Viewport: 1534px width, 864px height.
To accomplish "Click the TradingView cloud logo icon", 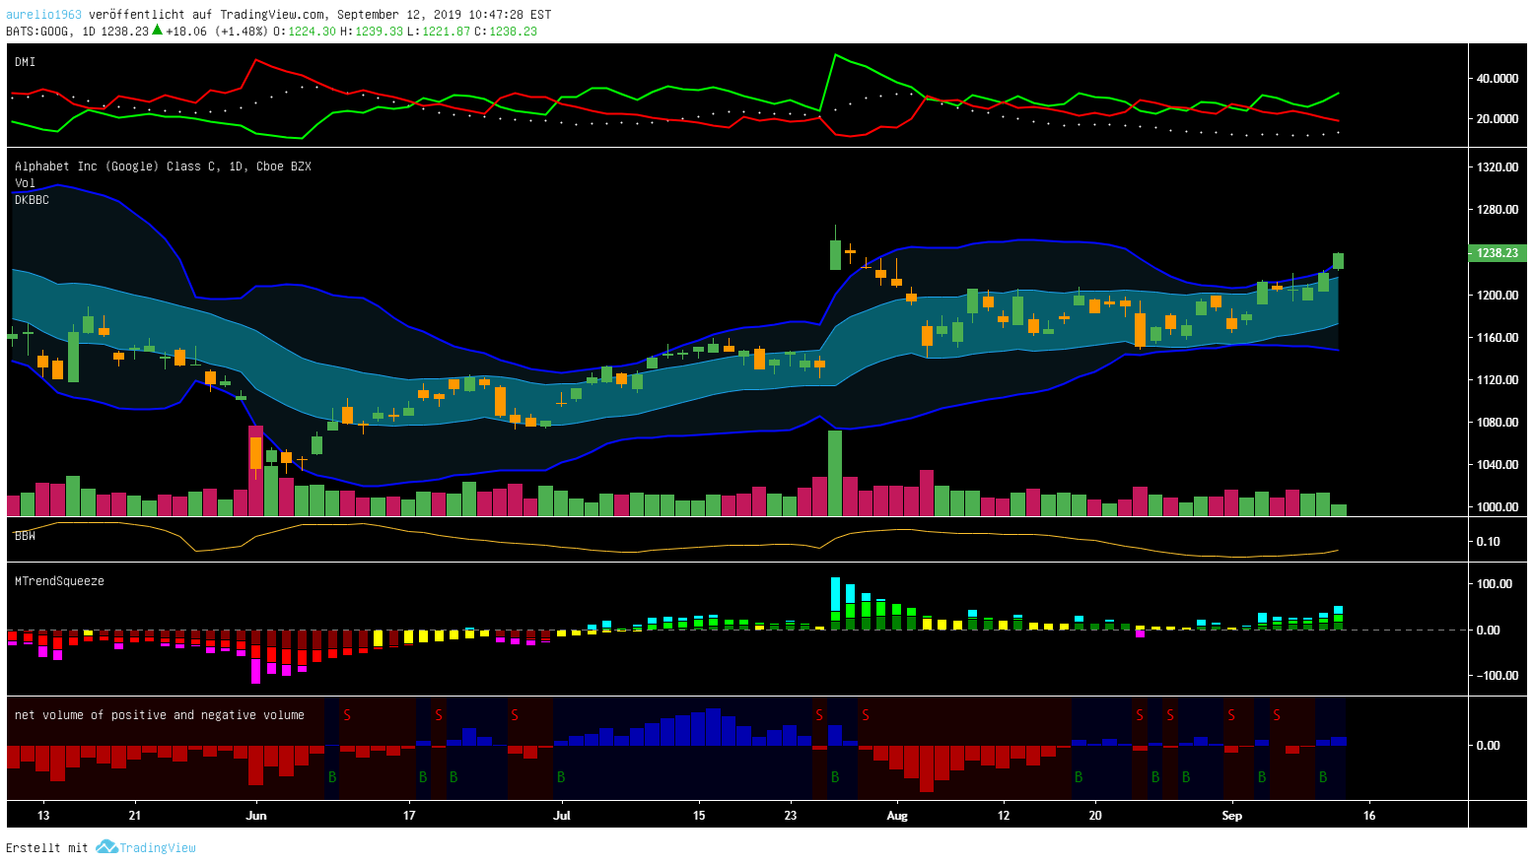I will (106, 847).
